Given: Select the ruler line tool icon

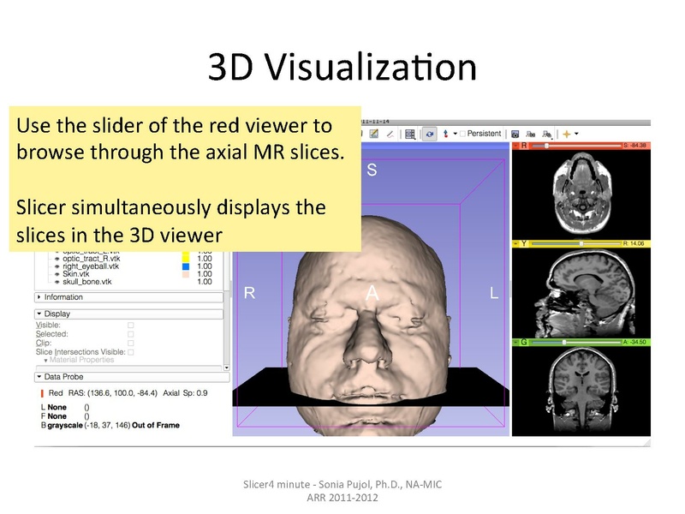Looking at the screenshot, I should 390,134.
